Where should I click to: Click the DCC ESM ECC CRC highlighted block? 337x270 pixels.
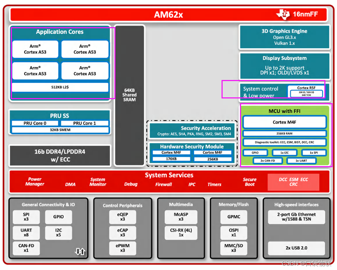293,182
